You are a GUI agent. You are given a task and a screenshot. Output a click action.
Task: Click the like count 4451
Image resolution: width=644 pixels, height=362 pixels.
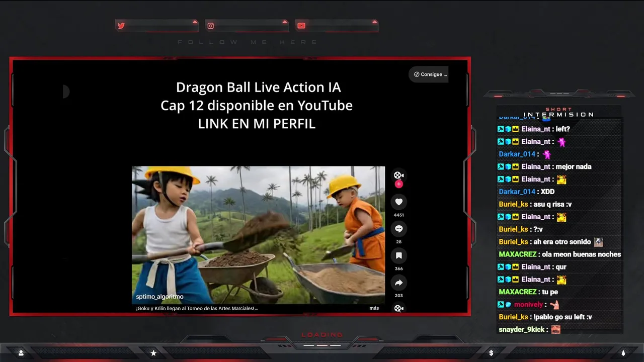click(398, 215)
